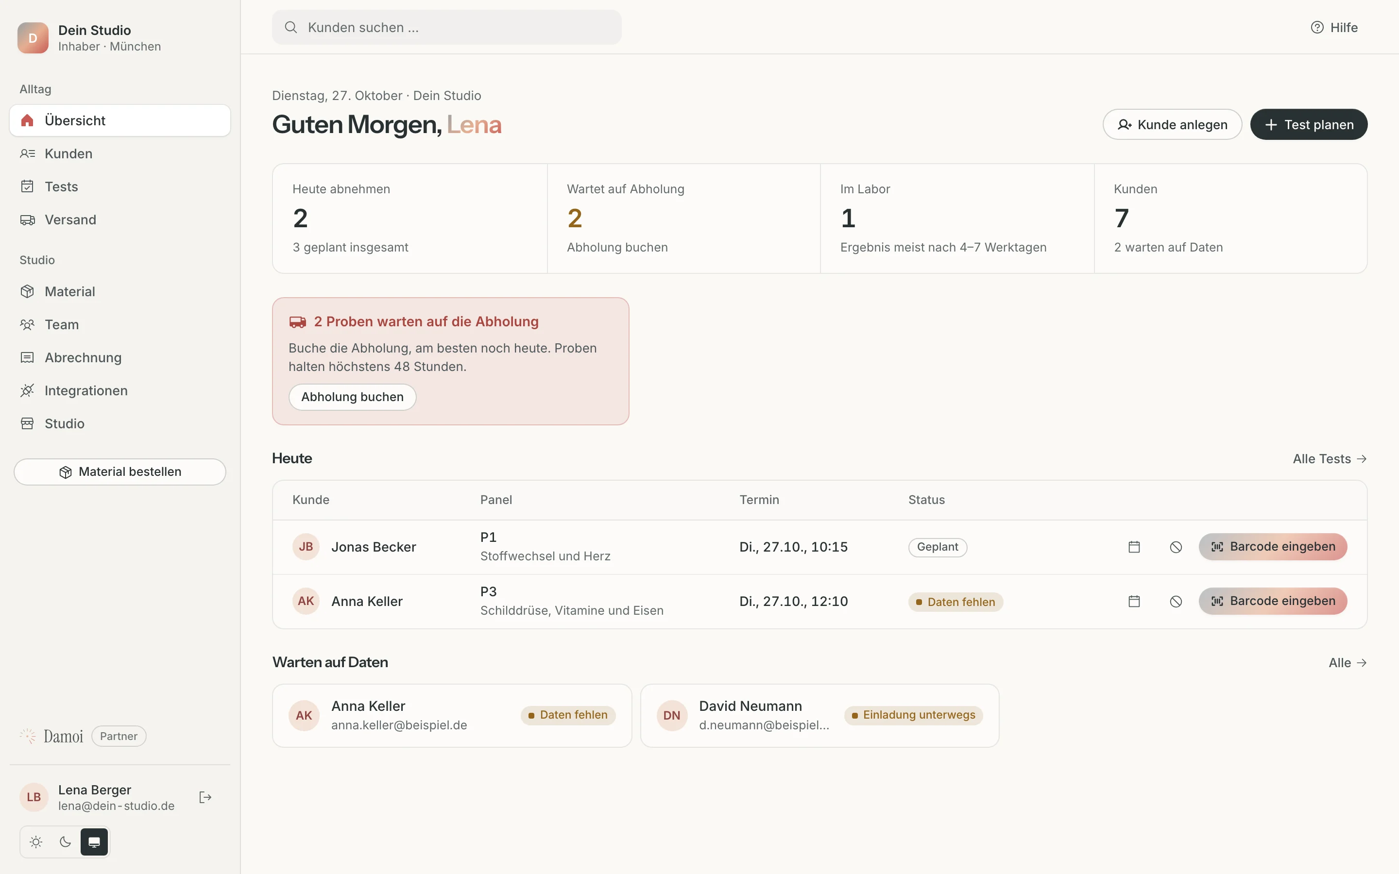Click calendar icon in Anna Keller row

tap(1134, 601)
